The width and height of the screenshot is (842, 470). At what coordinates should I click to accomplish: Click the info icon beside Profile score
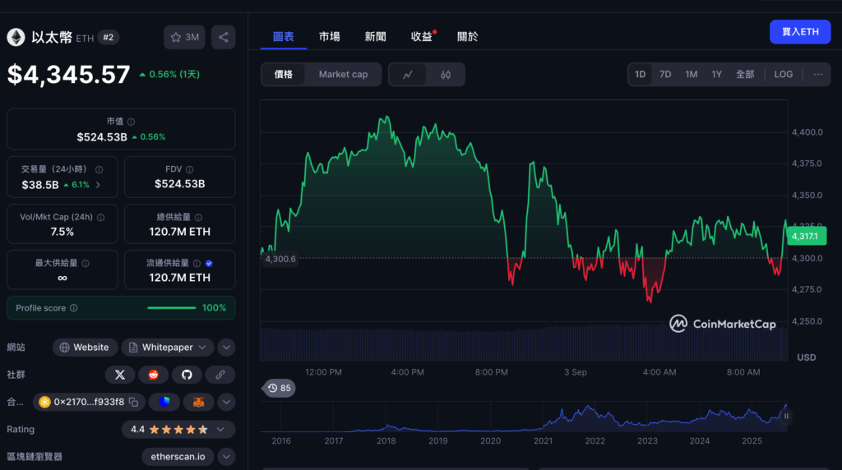73,308
